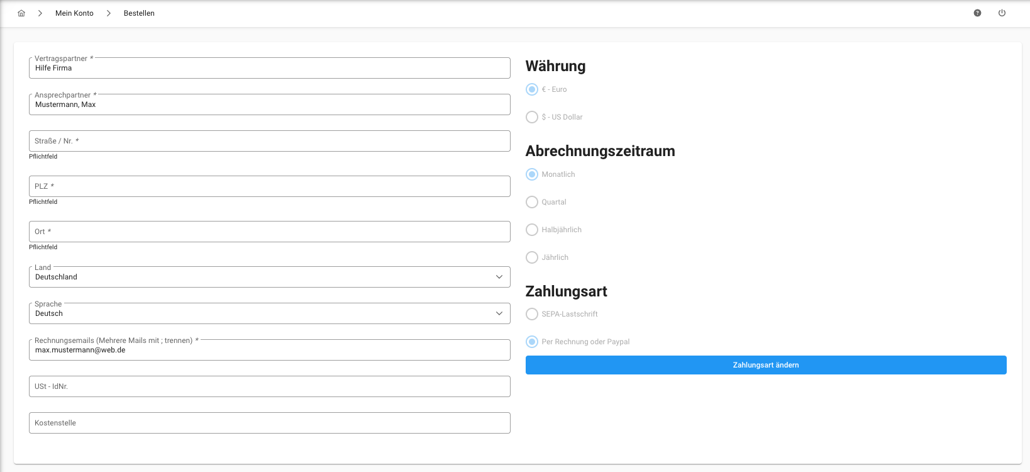This screenshot has height=472, width=1030.
Task: Select Halbjährlich billing period
Action: [x=532, y=230]
